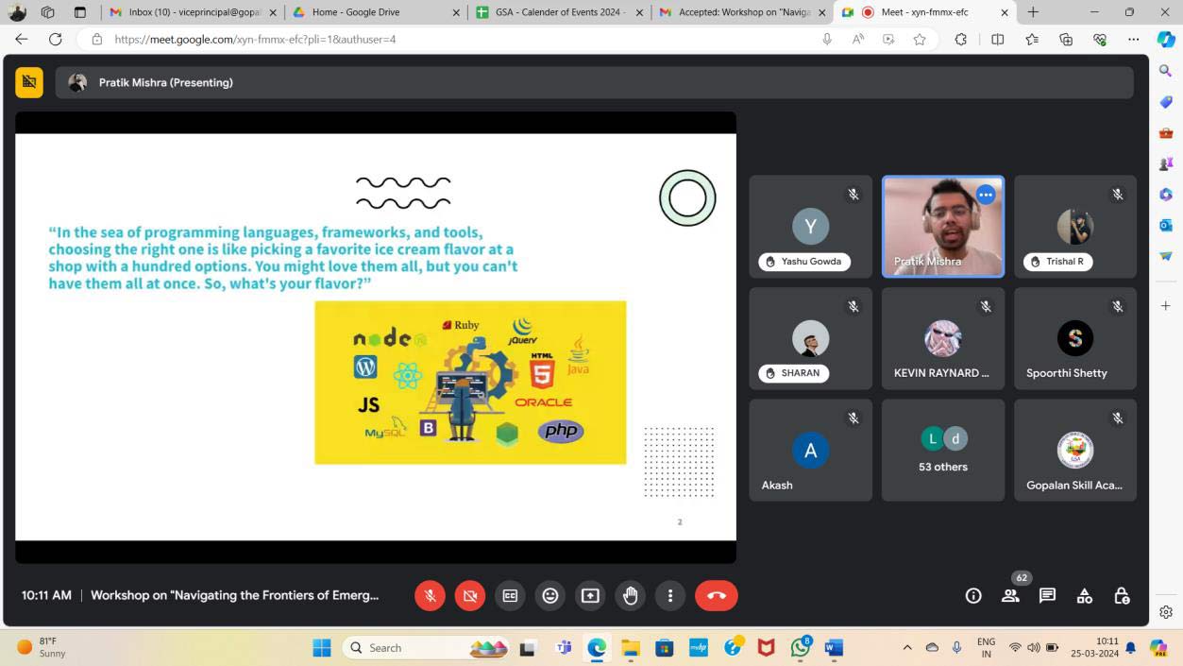Image resolution: width=1183 pixels, height=666 pixels.
Task: Open the Edge tab actions menu
Action: coord(80,12)
